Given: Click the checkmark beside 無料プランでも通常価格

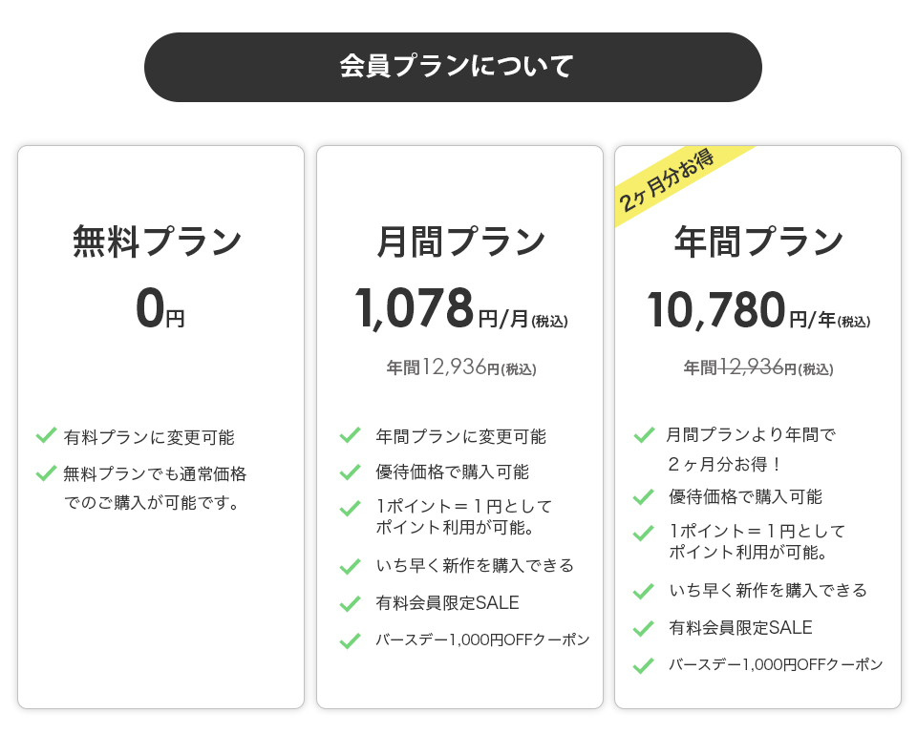Looking at the screenshot, I should (x=46, y=472).
